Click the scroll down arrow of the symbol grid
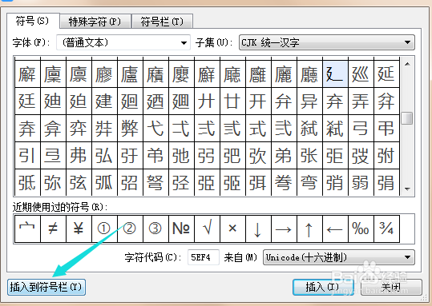Image resolution: width=432 pixels, height=306 pixels. point(408,189)
